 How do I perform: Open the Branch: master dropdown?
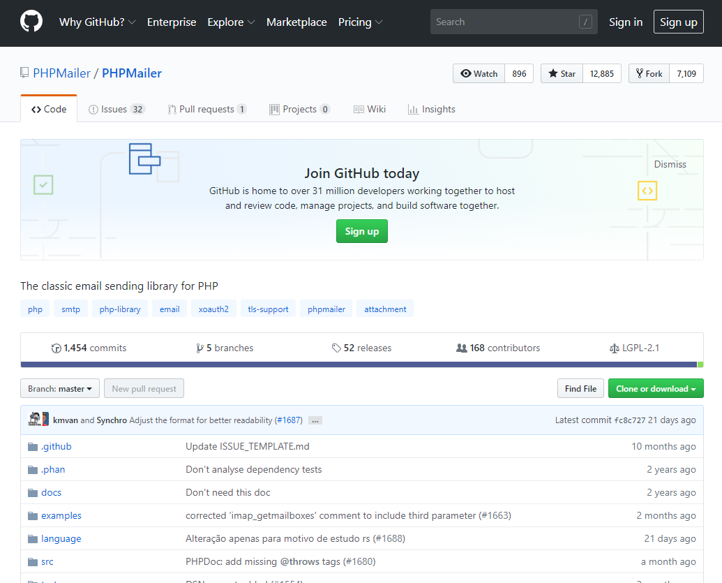(x=60, y=388)
